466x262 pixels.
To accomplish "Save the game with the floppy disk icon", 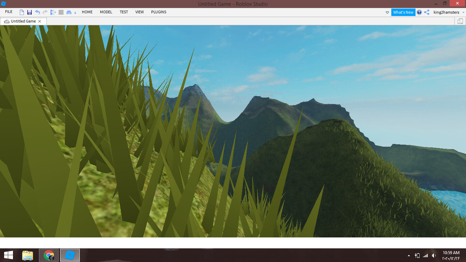I will coord(29,12).
